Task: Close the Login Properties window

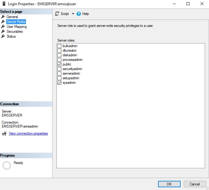Action: [202, 4]
